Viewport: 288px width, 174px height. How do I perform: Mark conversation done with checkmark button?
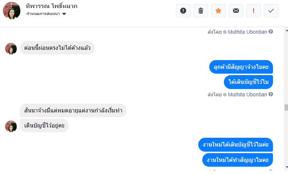(x=271, y=11)
